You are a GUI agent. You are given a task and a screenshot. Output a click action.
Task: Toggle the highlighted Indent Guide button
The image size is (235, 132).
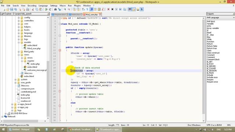[91, 10]
